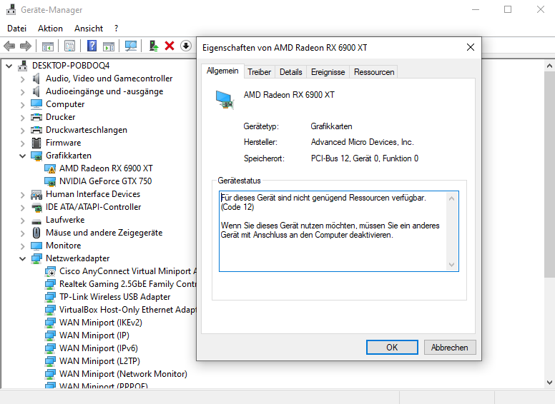Click the Human Interface Devices icon
The image size is (555, 404).
click(x=36, y=194)
